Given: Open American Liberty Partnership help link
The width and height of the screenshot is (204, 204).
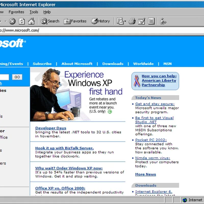Looking at the screenshot, I should [159, 80].
